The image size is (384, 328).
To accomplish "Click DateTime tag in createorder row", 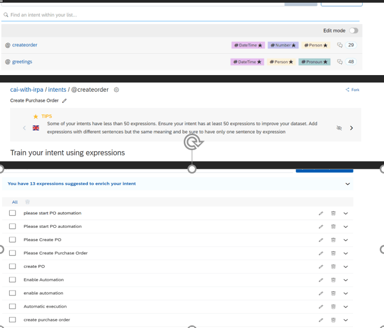I will pyautogui.click(x=248, y=45).
